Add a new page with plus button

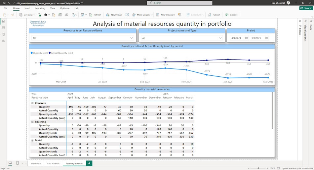click(89, 163)
